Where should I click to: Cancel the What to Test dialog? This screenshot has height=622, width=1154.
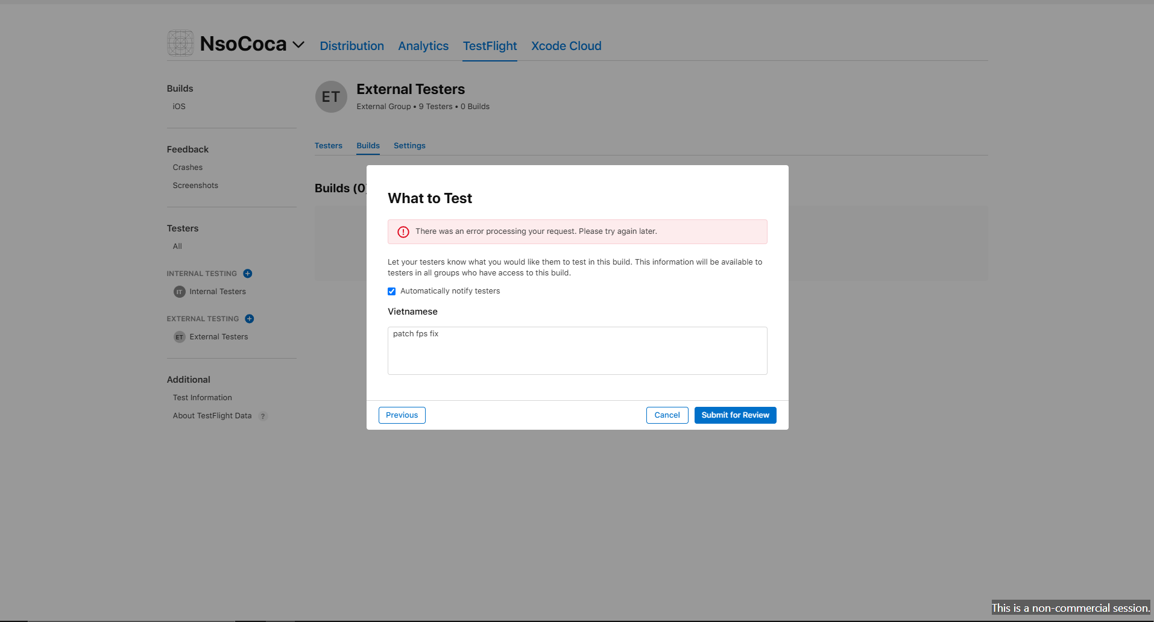[667, 415]
